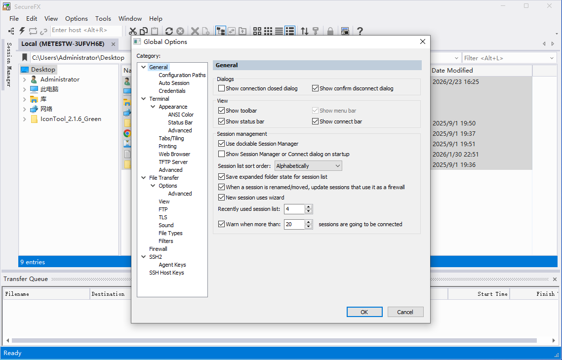The height and width of the screenshot is (360, 562).
Task: Open Session list sort order dropdown
Action: coord(308,166)
